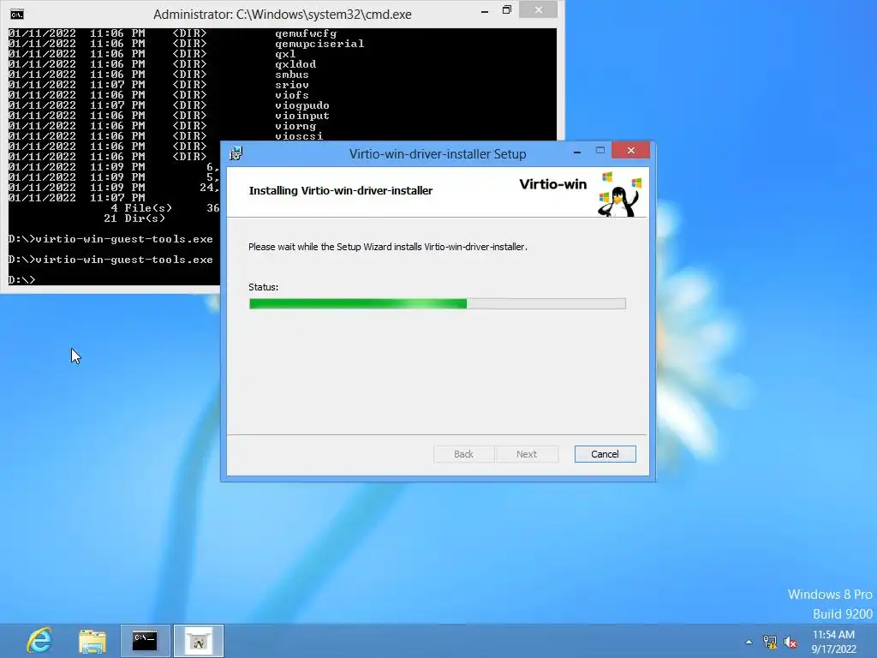Click the 'viofs' directory entry in cmd
This screenshot has width=877, height=658.
point(291,95)
